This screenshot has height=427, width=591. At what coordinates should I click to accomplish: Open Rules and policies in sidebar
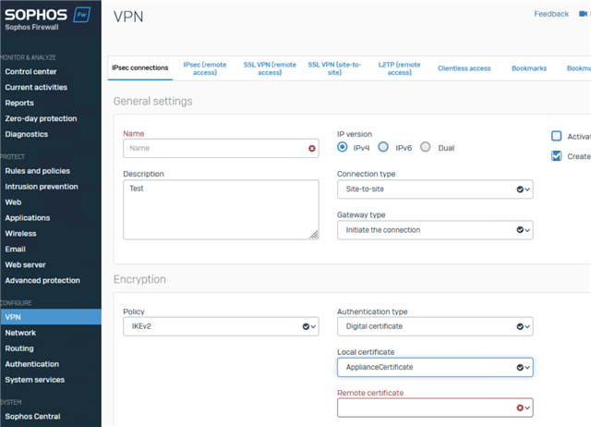[36, 171]
